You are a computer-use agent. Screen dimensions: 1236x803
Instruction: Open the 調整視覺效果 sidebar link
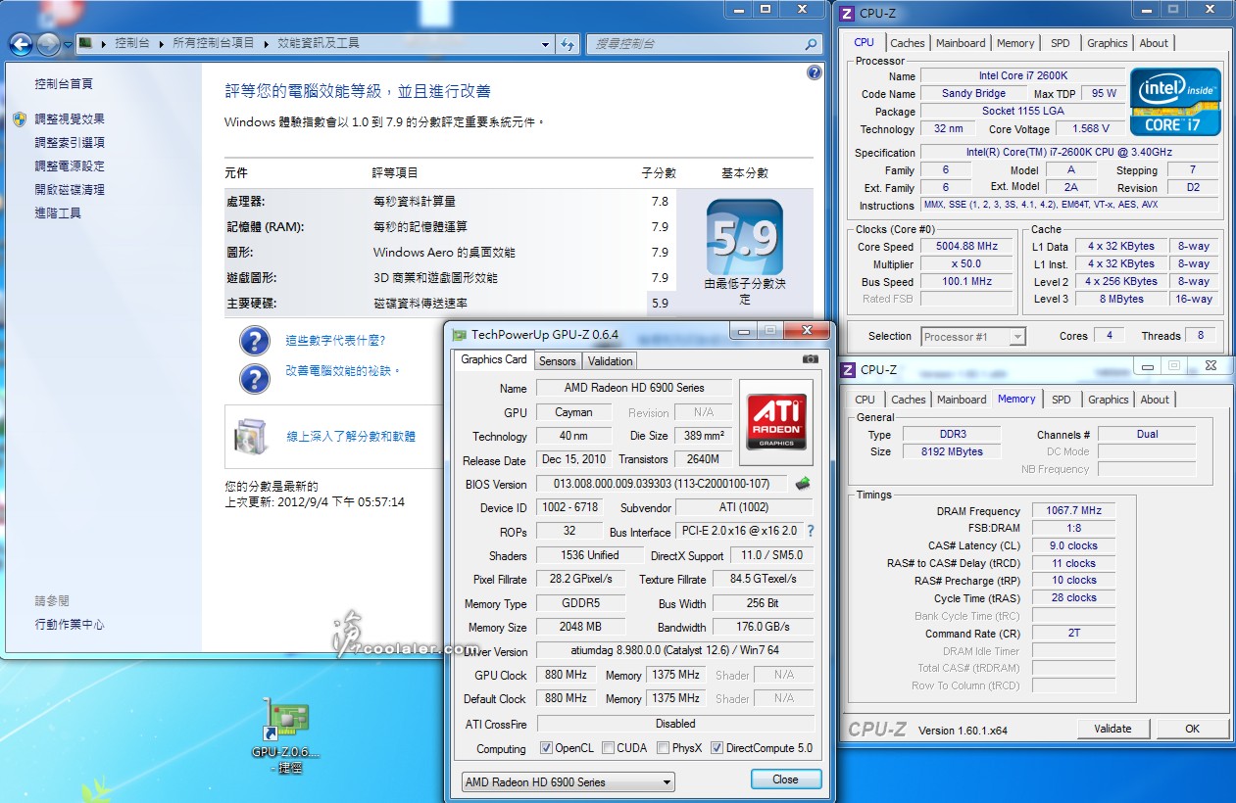69,119
